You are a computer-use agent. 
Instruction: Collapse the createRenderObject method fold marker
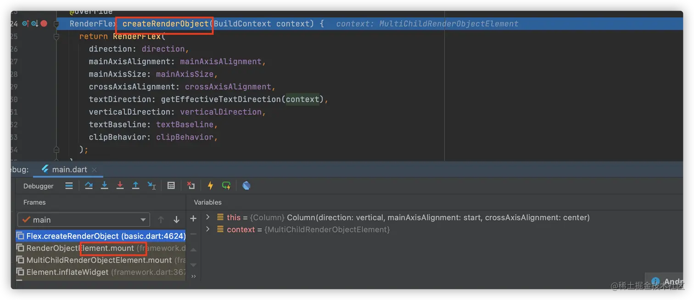click(x=56, y=23)
